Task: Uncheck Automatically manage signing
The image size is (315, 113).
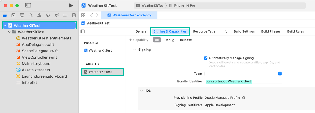Action: pos(205,58)
